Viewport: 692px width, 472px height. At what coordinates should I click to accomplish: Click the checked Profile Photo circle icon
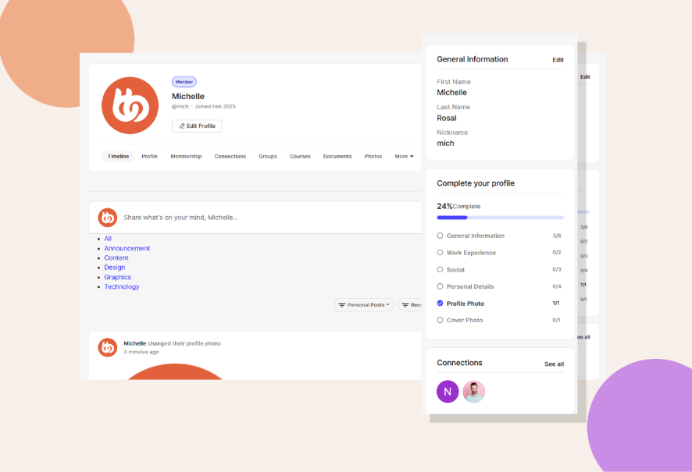[441, 303]
